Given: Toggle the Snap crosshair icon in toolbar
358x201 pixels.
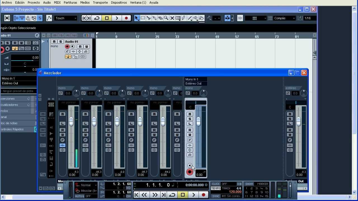Looking at the screenshot, I should [x=240, y=18].
